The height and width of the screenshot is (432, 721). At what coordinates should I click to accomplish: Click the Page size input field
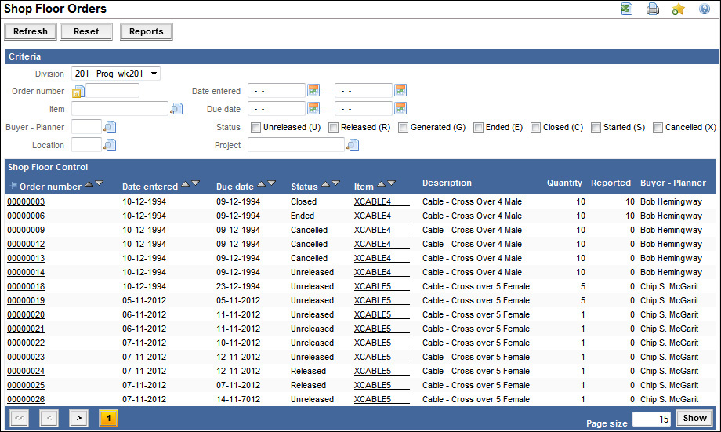pyautogui.click(x=651, y=419)
